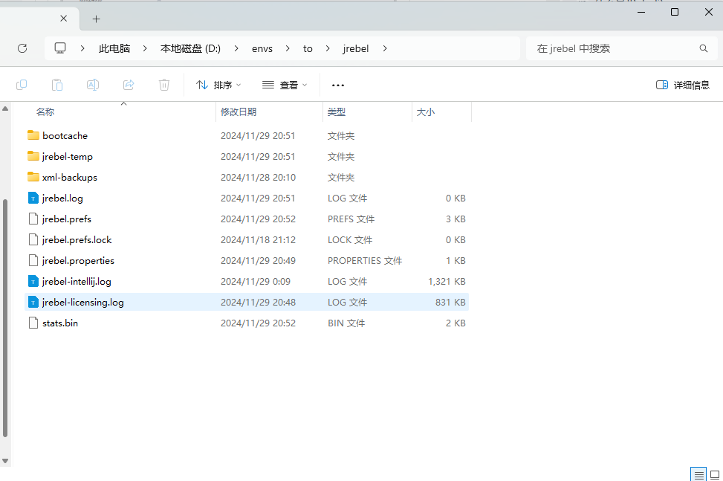This screenshot has width=723, height=481.
Task: Switch to large thumbnails view in status bar
Action: 714,474
